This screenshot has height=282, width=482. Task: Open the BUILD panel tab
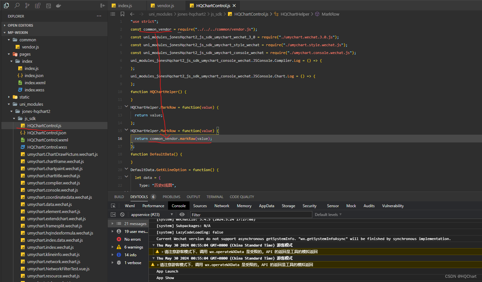coord(119,197)
